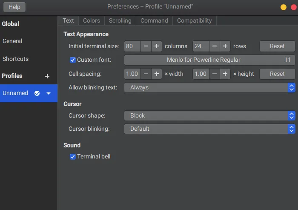Open the Cursor blinking dropdown
298x210 pixels.
209,129
